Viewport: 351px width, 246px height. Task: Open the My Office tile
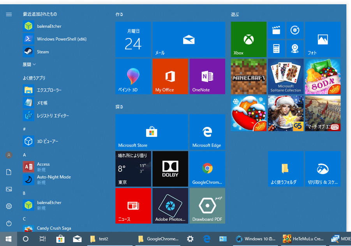170,76
